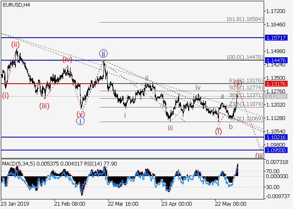Click the red (ii) wave label at top left

coord(16,44)
